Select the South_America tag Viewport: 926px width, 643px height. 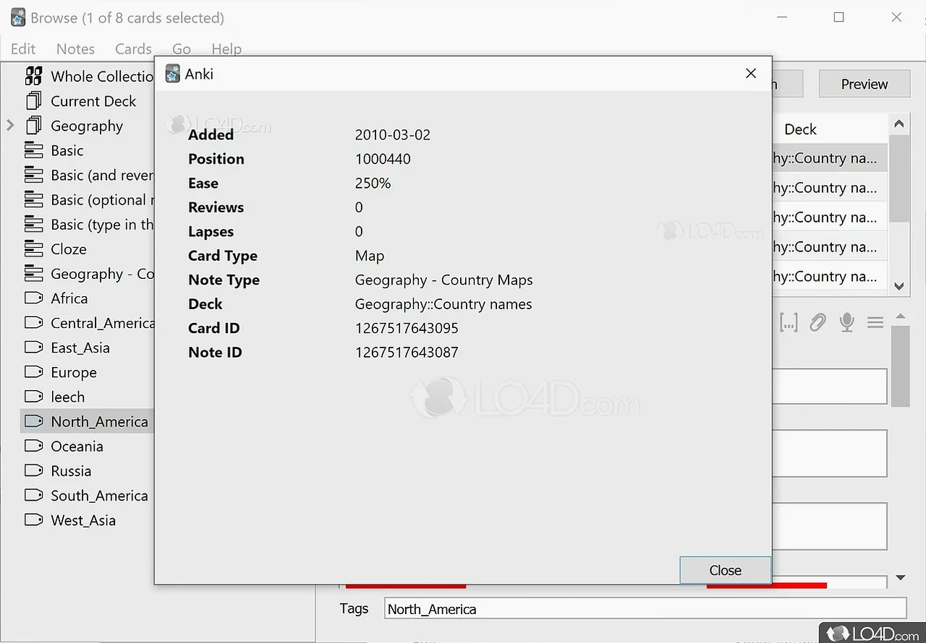(99, 495)
